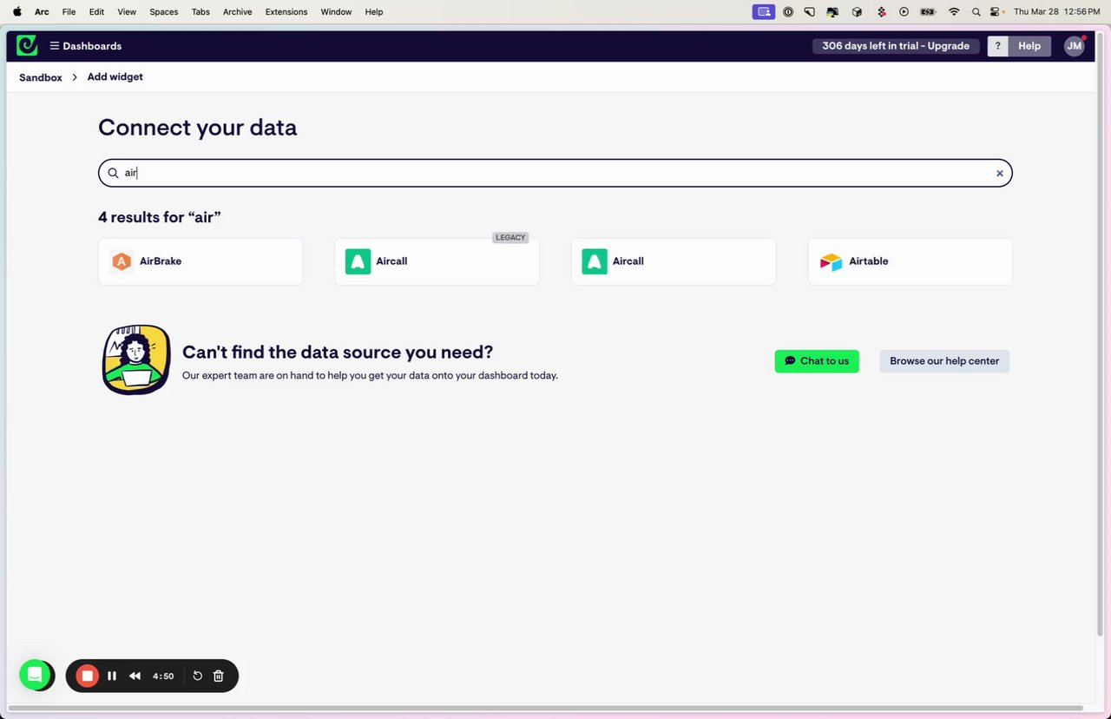
Task: Start a chat with Chat to us
Action: tap(817, 361)
